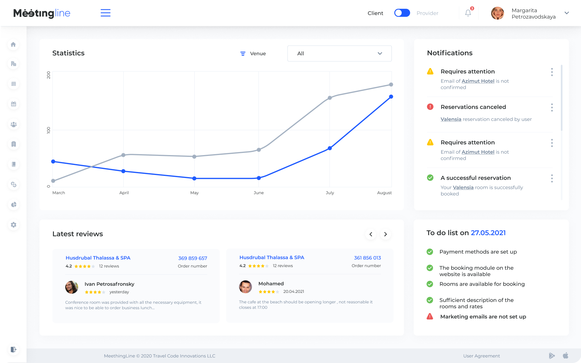
Task: Open notifications bell in the header
Action: pos(468,13)
